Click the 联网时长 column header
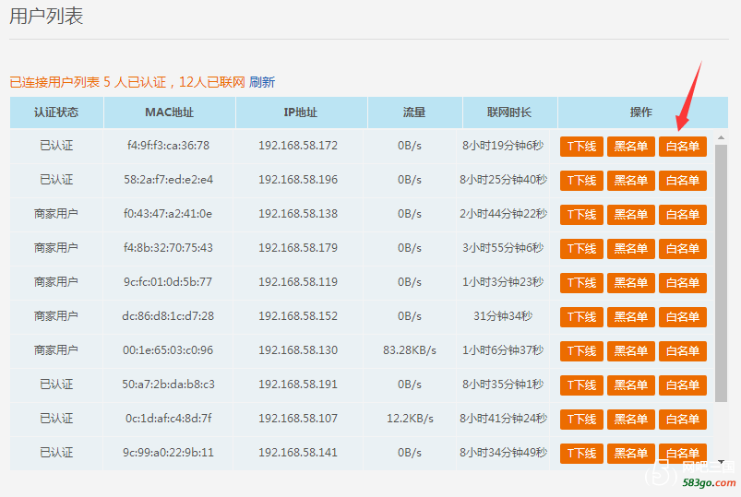Image resolution: width=741 pixels, height=497 pixels. [509, 112]
